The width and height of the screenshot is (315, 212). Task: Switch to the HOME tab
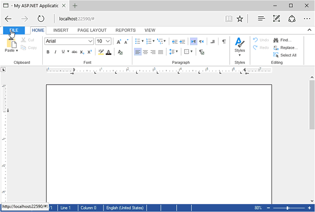click(38, 30)
